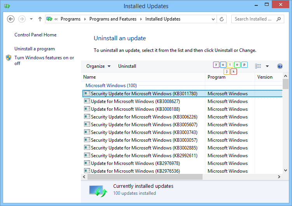292x206 pixels.
Task: Select Security Update KB3003743 row
Action: (x=182, y=132)
